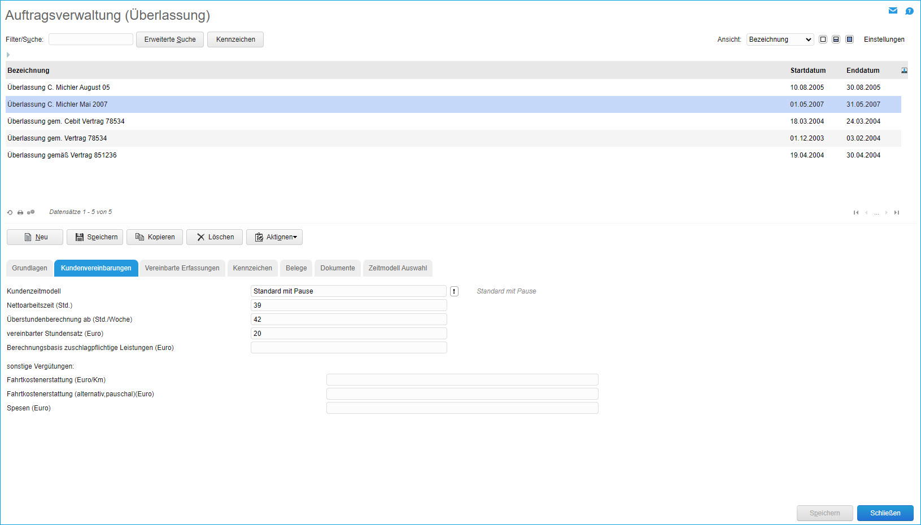Switch to the filled-square layout view

[849, 40]
